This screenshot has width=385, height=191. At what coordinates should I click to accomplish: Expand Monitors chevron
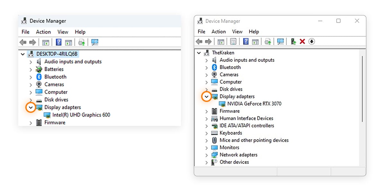pos(207,148)
